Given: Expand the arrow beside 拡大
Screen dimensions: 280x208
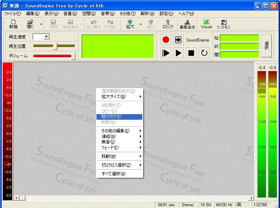Looking at the screenshot, I should click(141, 24).
